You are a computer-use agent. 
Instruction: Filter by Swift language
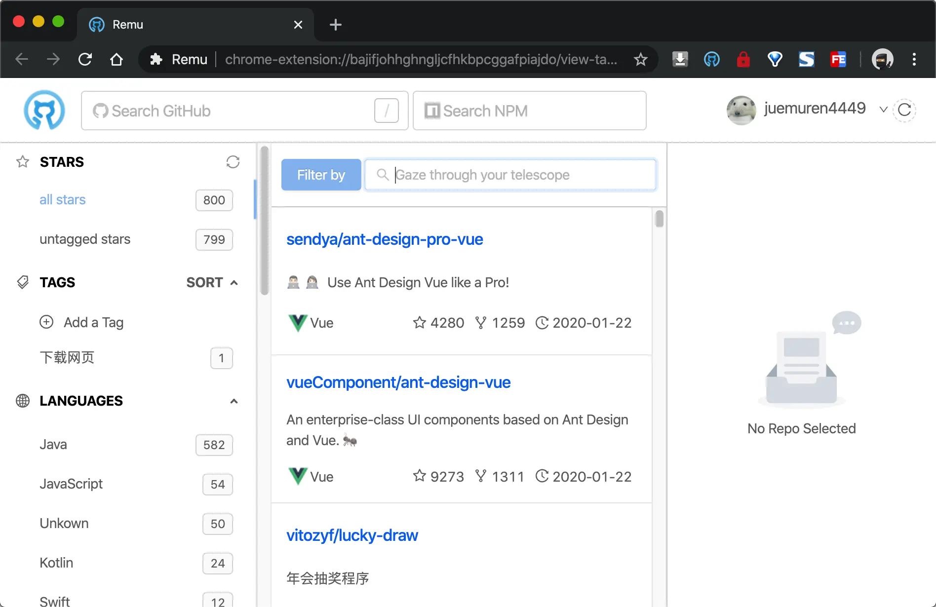(x=55, y=601)
